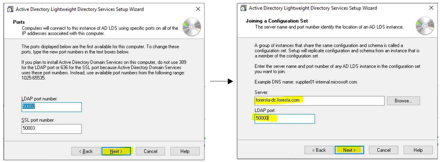
Task: Focus the LDAP port field showing 50000
Action: tap(284, 118)
